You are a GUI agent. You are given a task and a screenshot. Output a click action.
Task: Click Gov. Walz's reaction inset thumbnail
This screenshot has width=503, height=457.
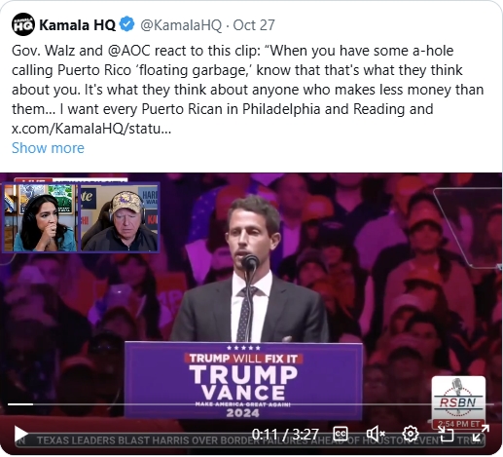pos(120,217)
